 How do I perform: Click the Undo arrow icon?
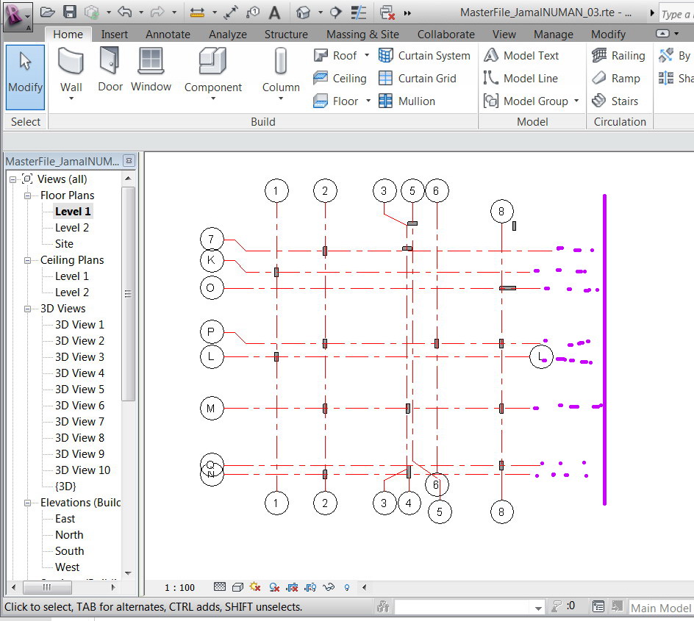125,12
